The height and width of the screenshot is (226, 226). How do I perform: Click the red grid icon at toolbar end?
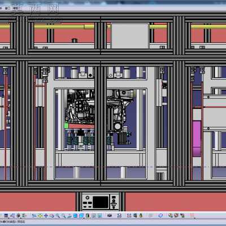click(x=192, y=215)
